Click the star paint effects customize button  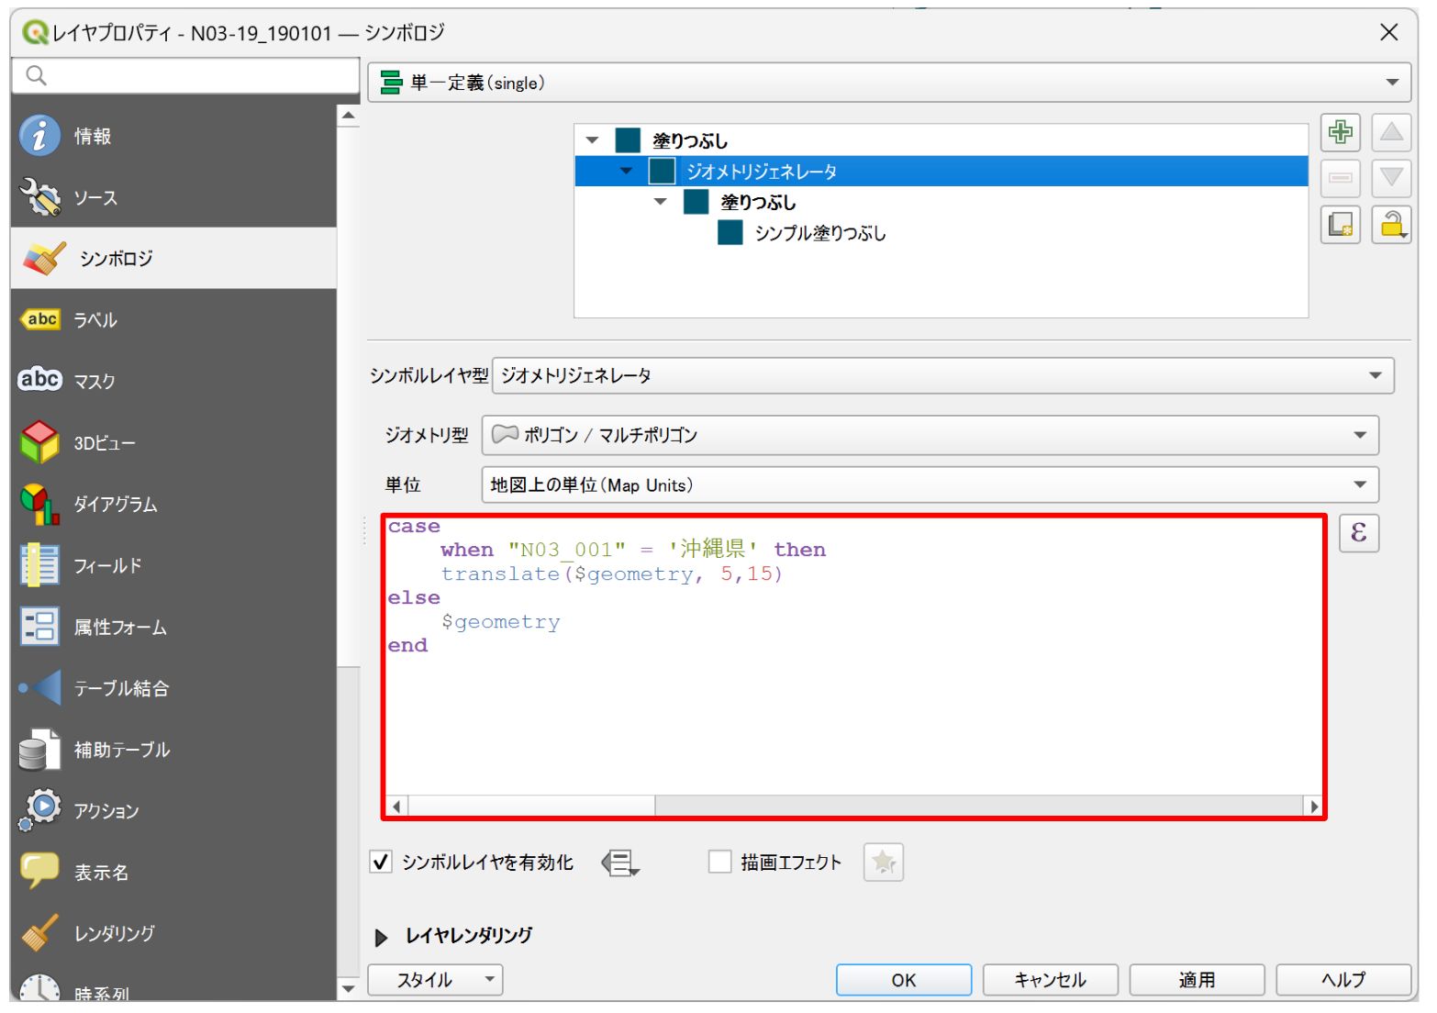pyautogui.click(x=884, y=863)
